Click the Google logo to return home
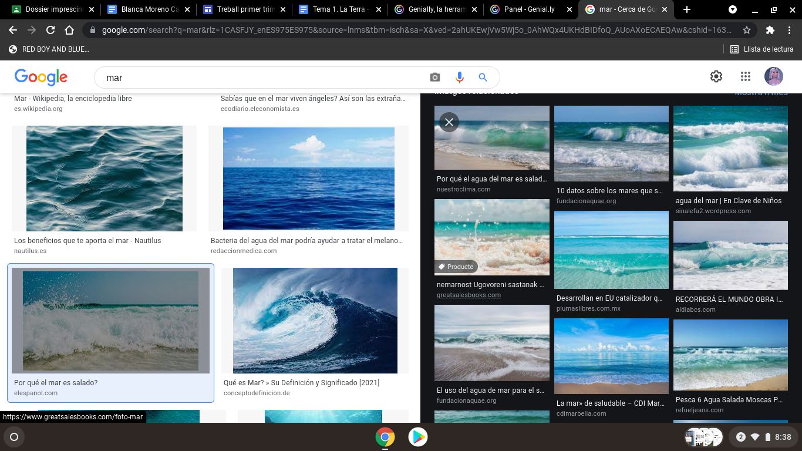This screenshot has width=802, height=451. coord(41,77)
